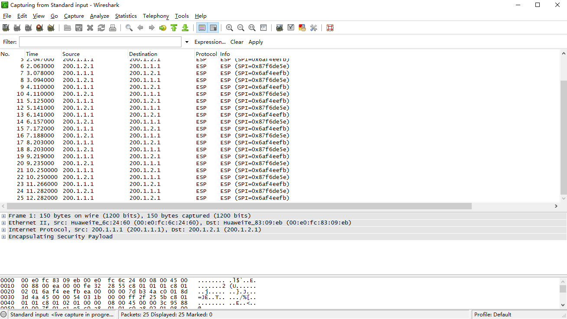Viewport: 567px width, 319px height.
Task: Click the Restart running capture icon
Action: coord(51,27)
